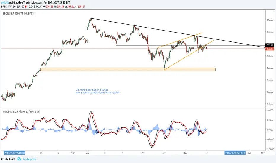Click the red down-arrow beside 235.20

click(x=26, y=7)
